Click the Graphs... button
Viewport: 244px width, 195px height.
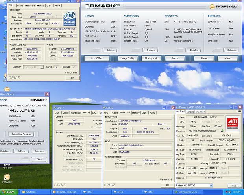(x=175, y=59)
